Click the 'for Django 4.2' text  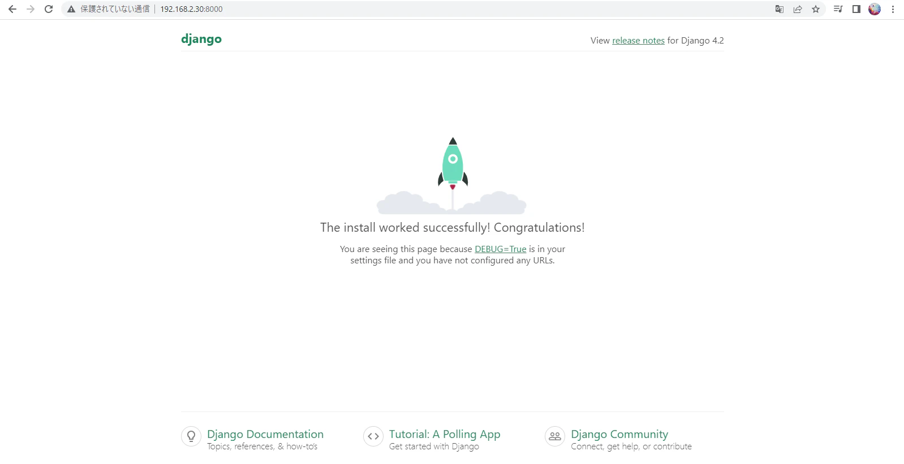695,41
